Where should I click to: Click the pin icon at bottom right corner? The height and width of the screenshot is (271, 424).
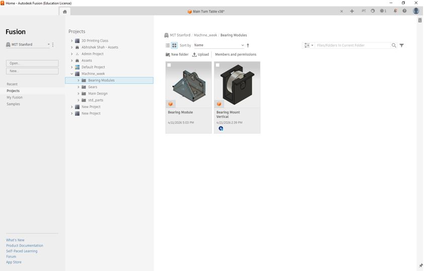click(421, 265)
